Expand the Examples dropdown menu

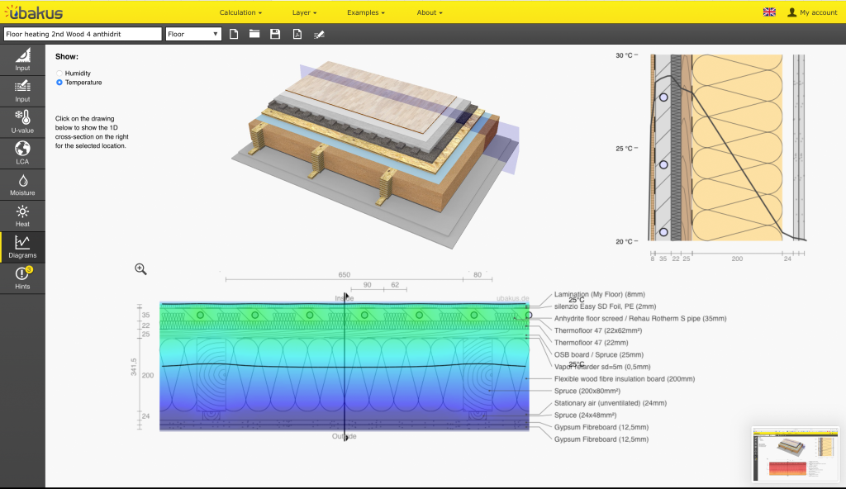tap(365, 12)
